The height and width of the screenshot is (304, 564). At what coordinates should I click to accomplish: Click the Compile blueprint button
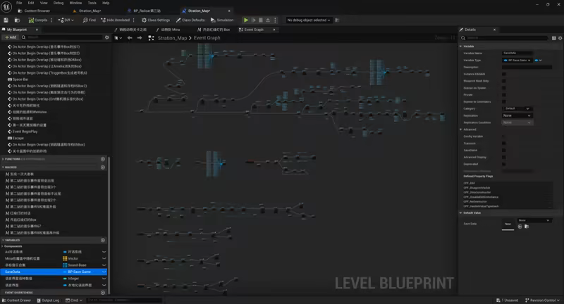click(x=38, y=20)
